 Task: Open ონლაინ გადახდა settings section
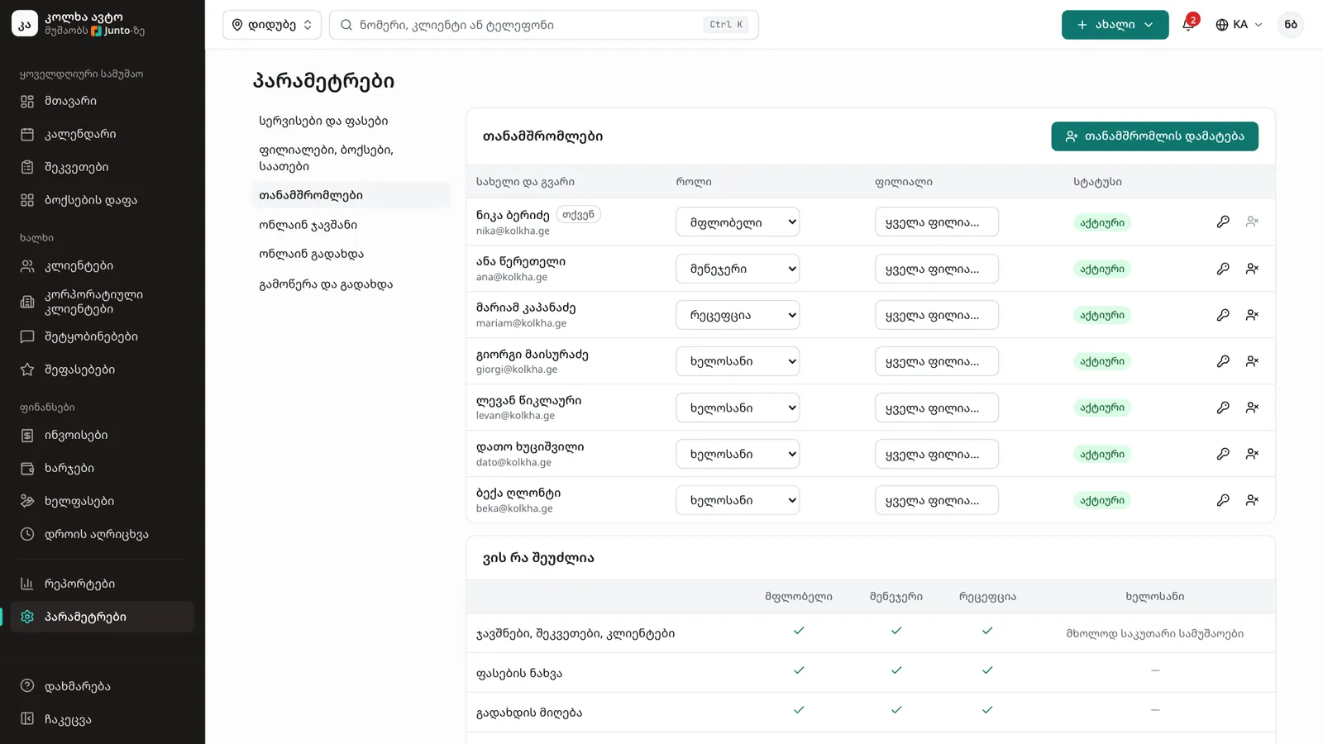point(351,254)
